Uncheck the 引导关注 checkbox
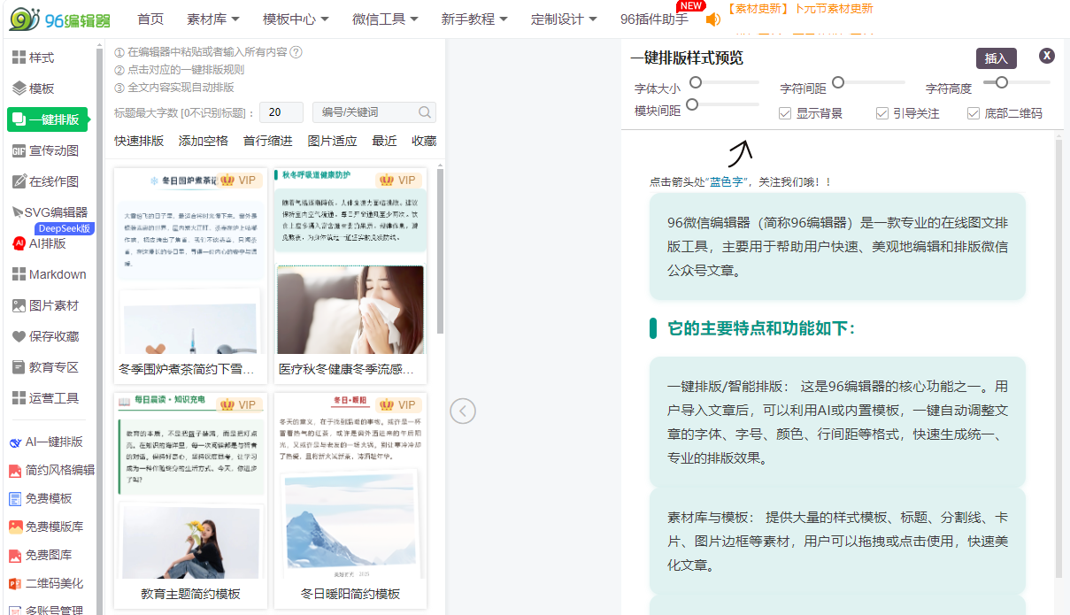 pos(882,113)
